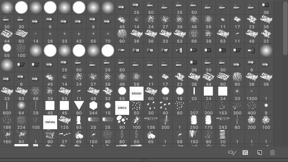
Task: Click the delete brush trash icon
Action: (272, 153)
